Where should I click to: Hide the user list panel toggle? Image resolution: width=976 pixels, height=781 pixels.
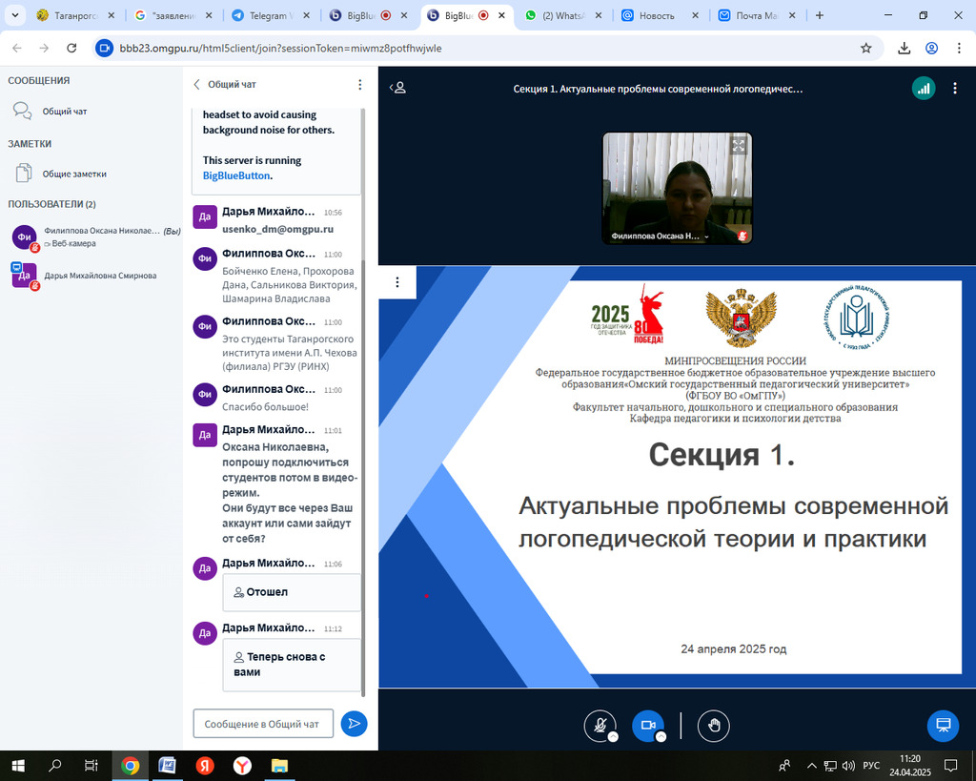398,88
